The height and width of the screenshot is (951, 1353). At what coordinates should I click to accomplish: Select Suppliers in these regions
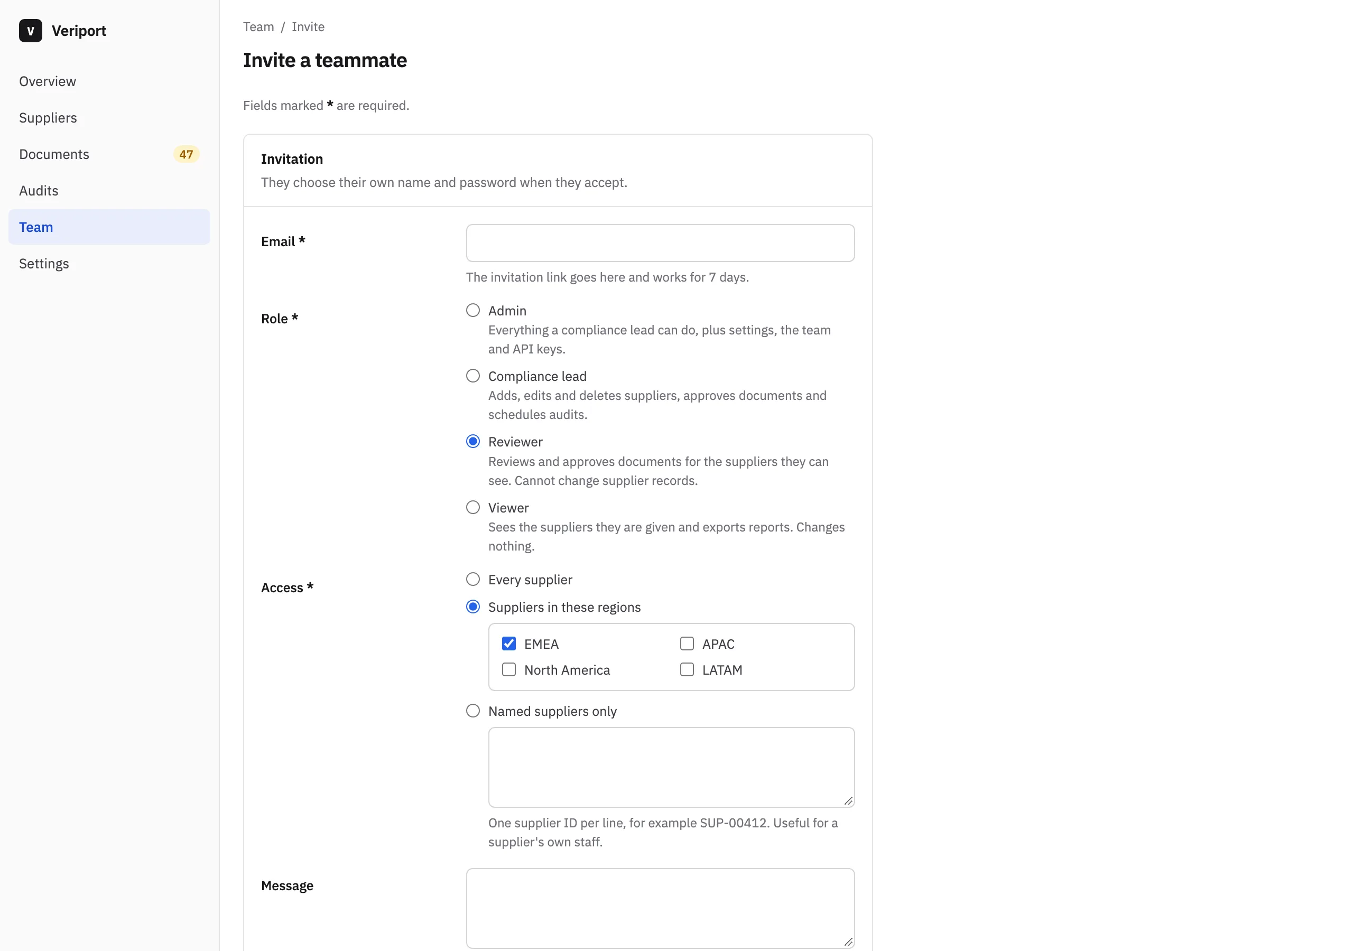point(472,607)
